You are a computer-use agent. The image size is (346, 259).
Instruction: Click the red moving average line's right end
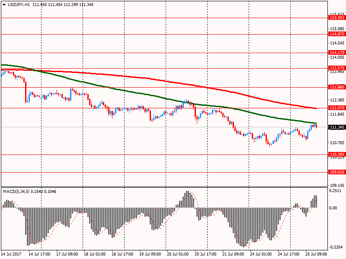[x=316, y=108]
